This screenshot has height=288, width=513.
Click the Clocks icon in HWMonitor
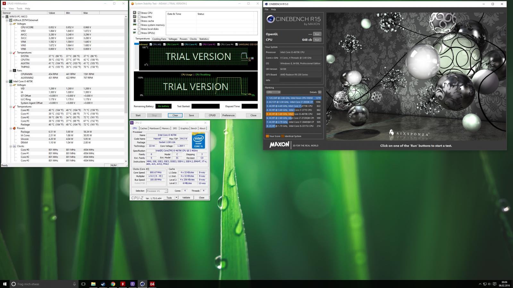tap(14, 146)
